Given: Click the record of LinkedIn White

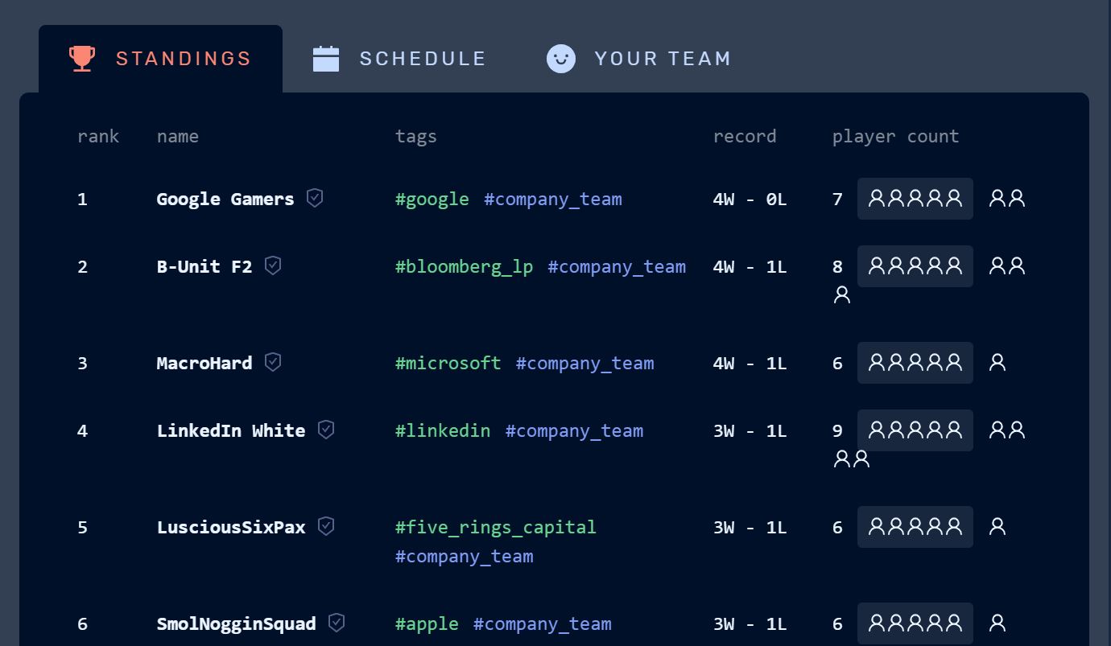Looking at the screenshot, I should coord(750,431).
